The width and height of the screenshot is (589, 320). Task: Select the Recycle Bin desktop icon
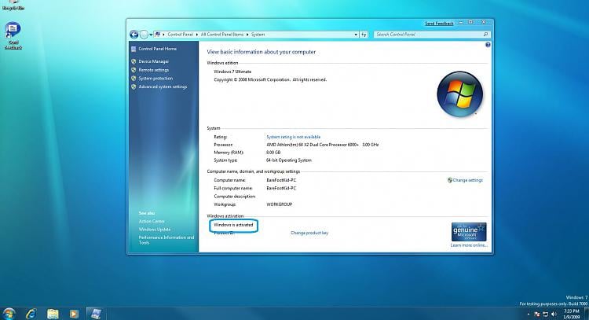(13, 6)
